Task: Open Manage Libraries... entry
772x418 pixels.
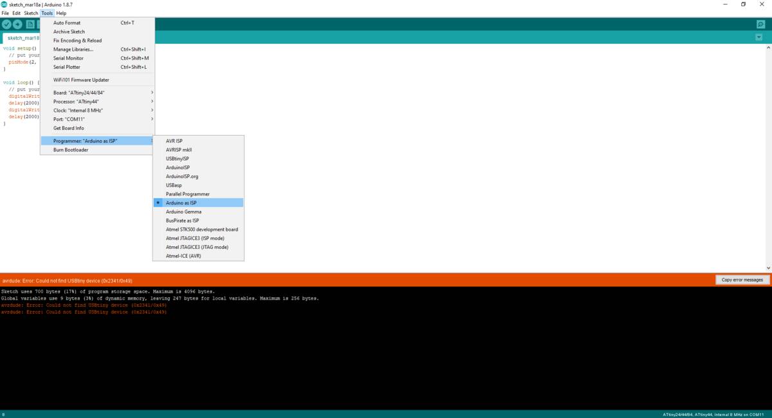Action: click(98, 50)
